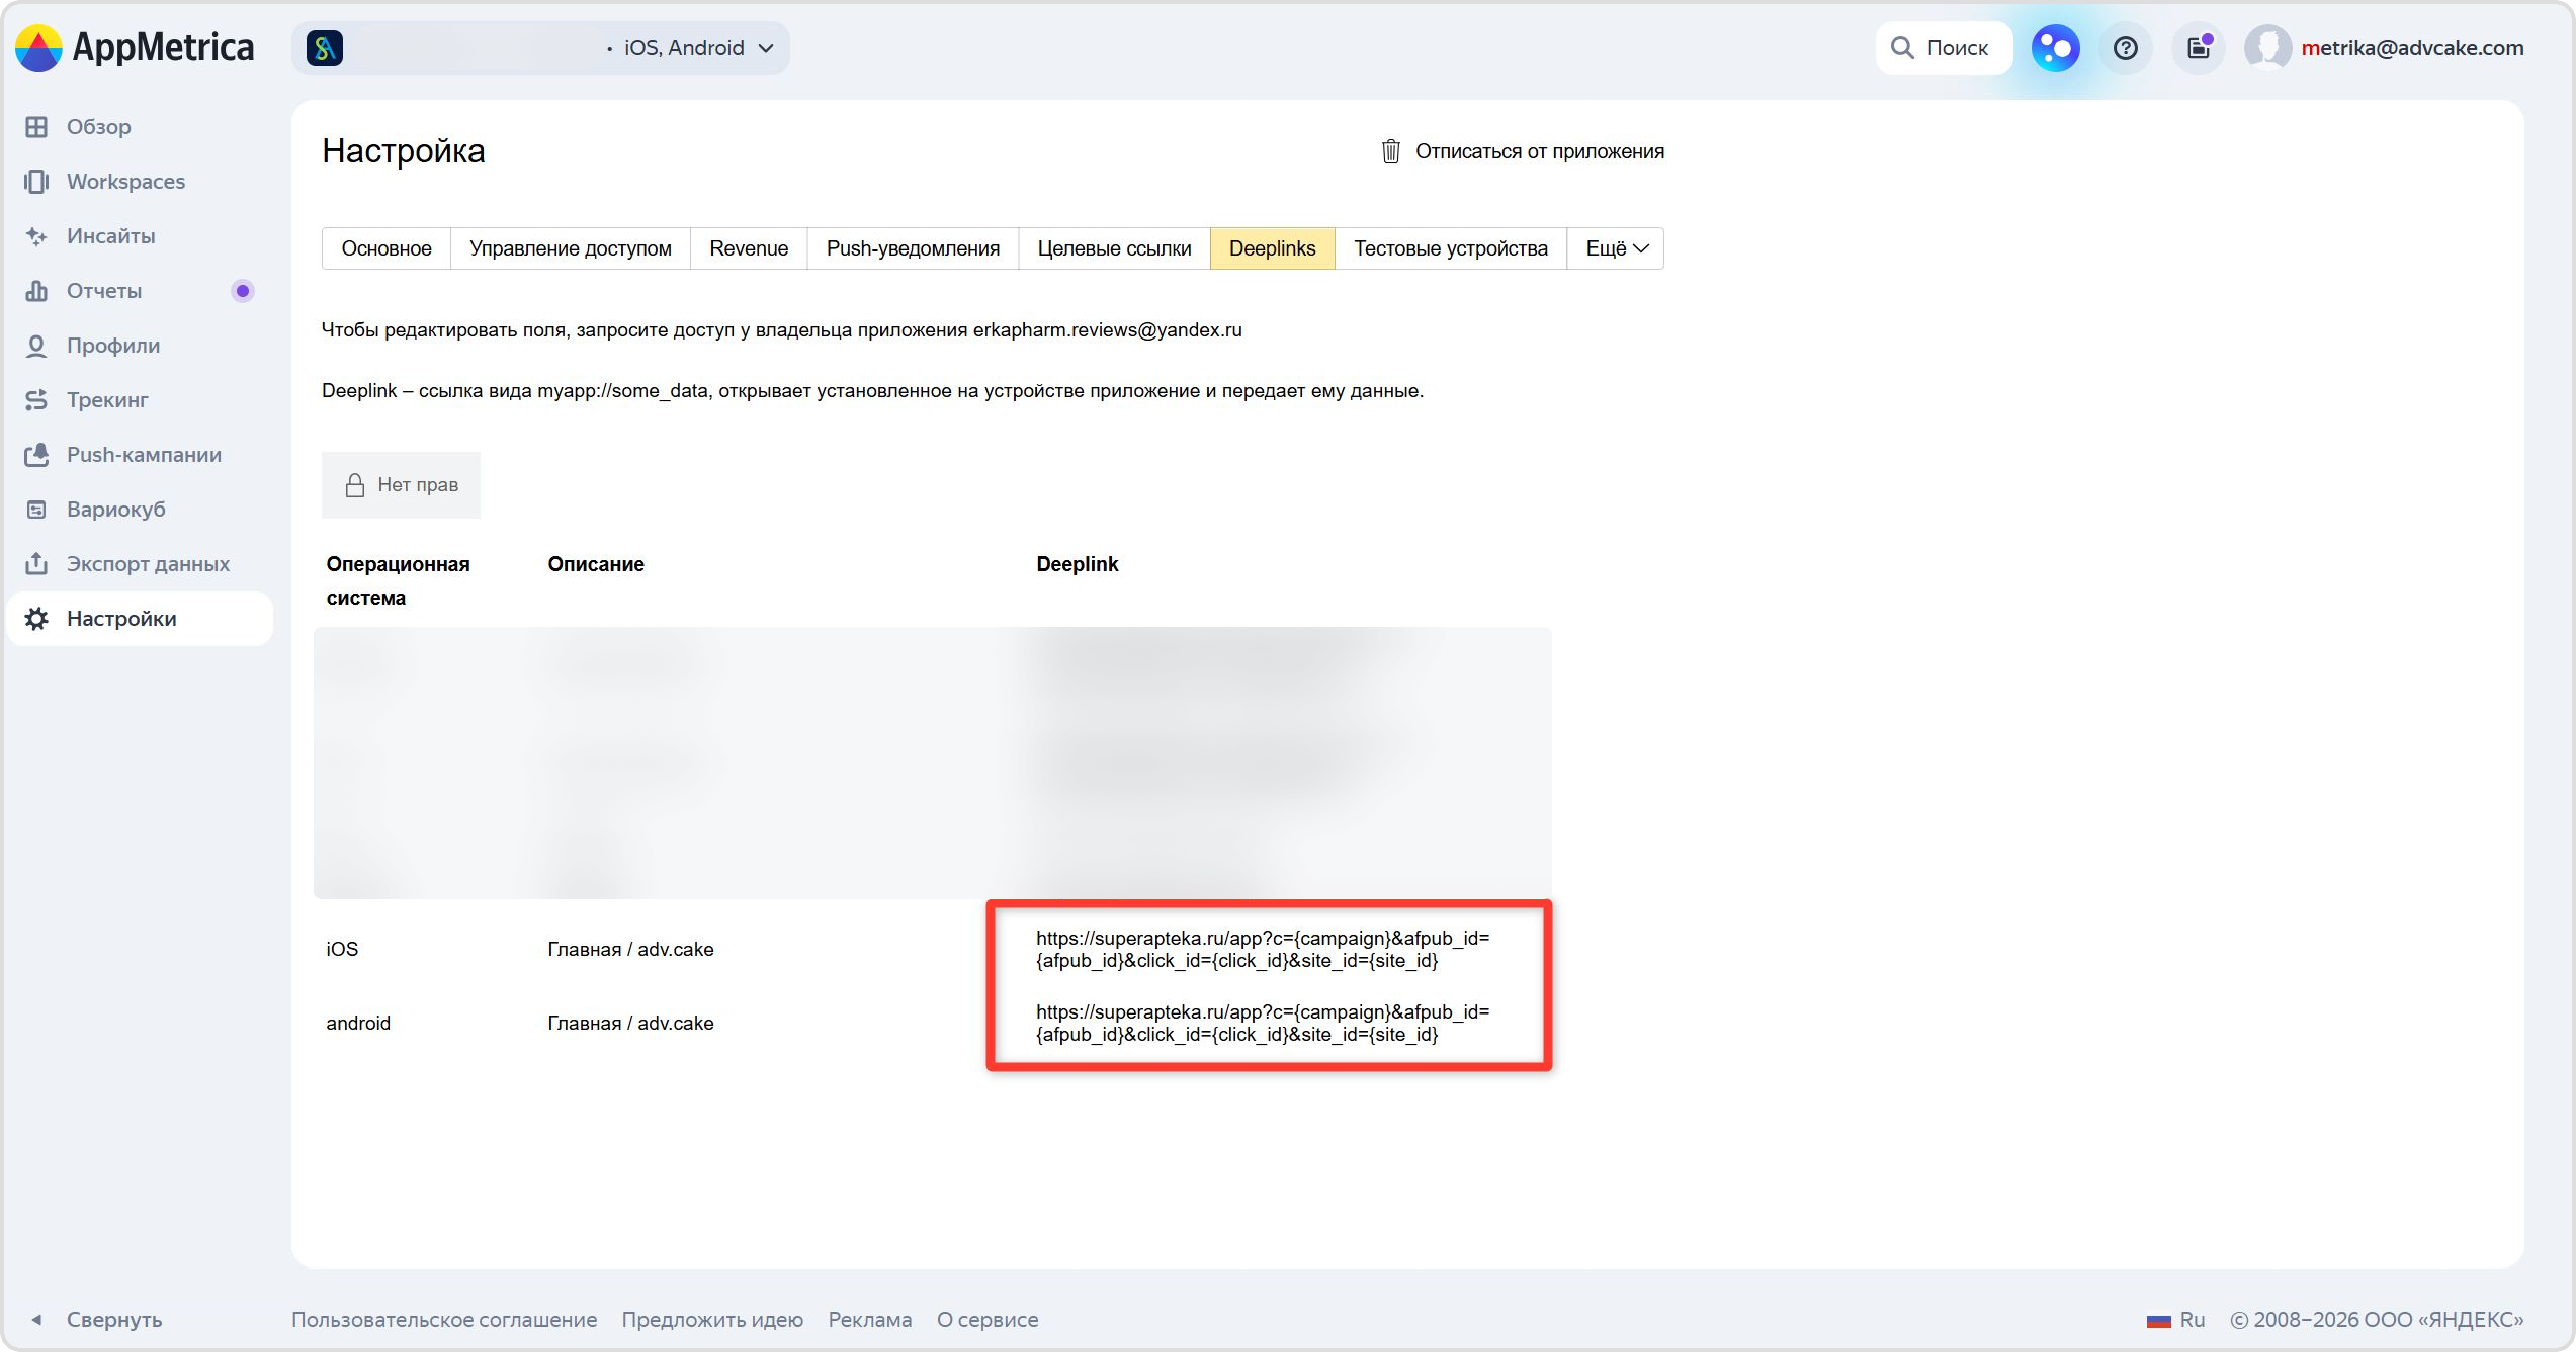Click the Описание column header
The image size is (2576, 1352).
pos(596,564)
